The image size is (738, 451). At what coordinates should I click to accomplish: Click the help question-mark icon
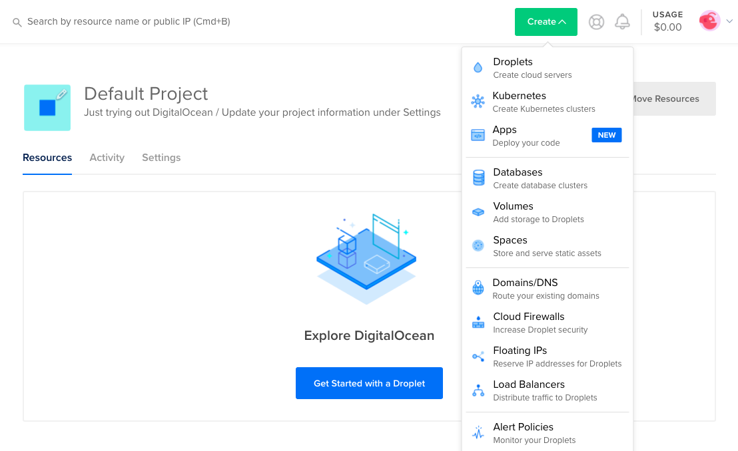click(x=596, y=21)
